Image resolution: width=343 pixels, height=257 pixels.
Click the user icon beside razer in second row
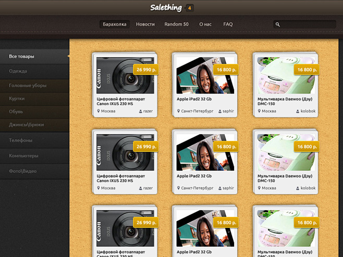coord(140,188)
